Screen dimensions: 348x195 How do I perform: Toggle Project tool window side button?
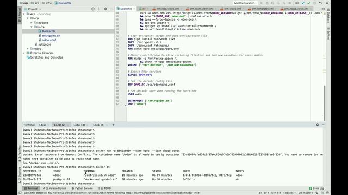pos(20,15)
